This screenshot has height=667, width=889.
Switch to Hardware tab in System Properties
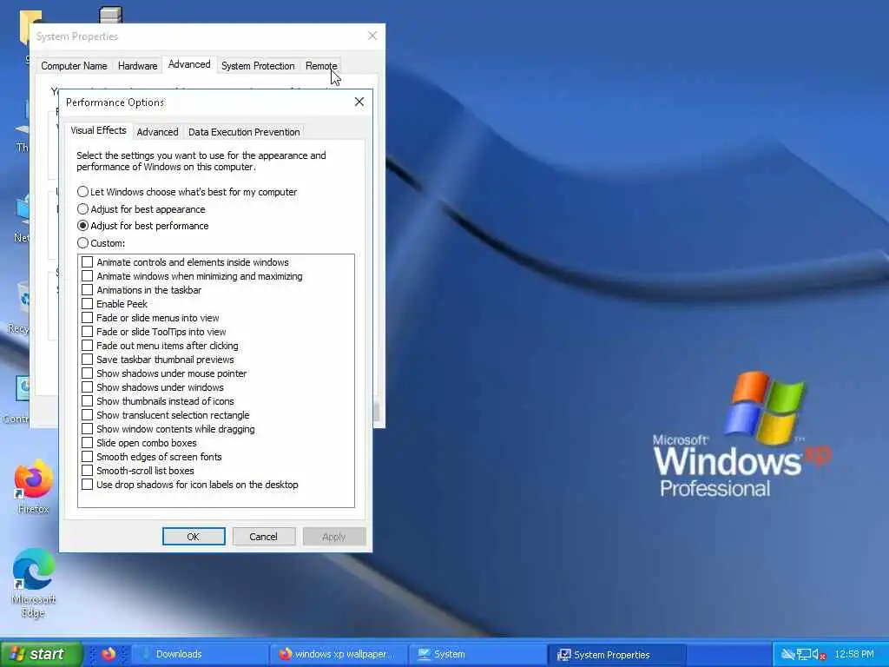click(137, 66)
